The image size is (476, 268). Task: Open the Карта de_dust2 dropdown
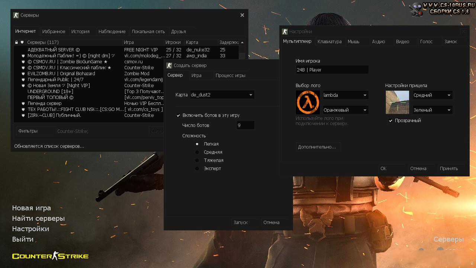[x=222, y=95]
